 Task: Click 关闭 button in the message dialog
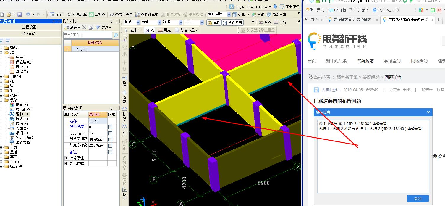tap(418, 199)
